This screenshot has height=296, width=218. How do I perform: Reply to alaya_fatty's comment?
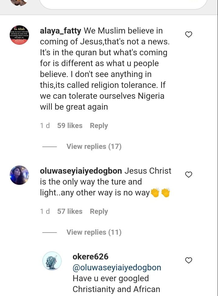99,126
